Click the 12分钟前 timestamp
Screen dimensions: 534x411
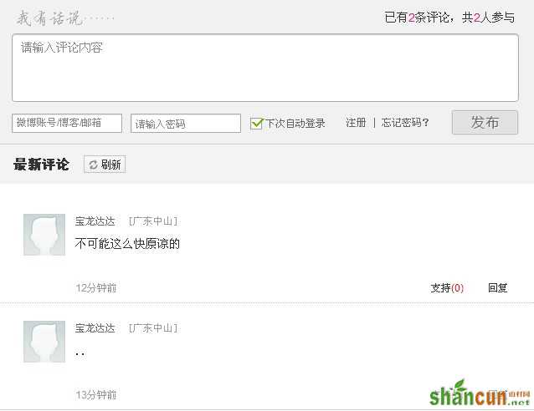(x=96, y=288)
